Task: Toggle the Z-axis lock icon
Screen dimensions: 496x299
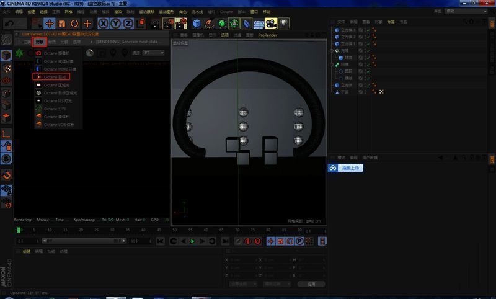Action: coord(127,24)
